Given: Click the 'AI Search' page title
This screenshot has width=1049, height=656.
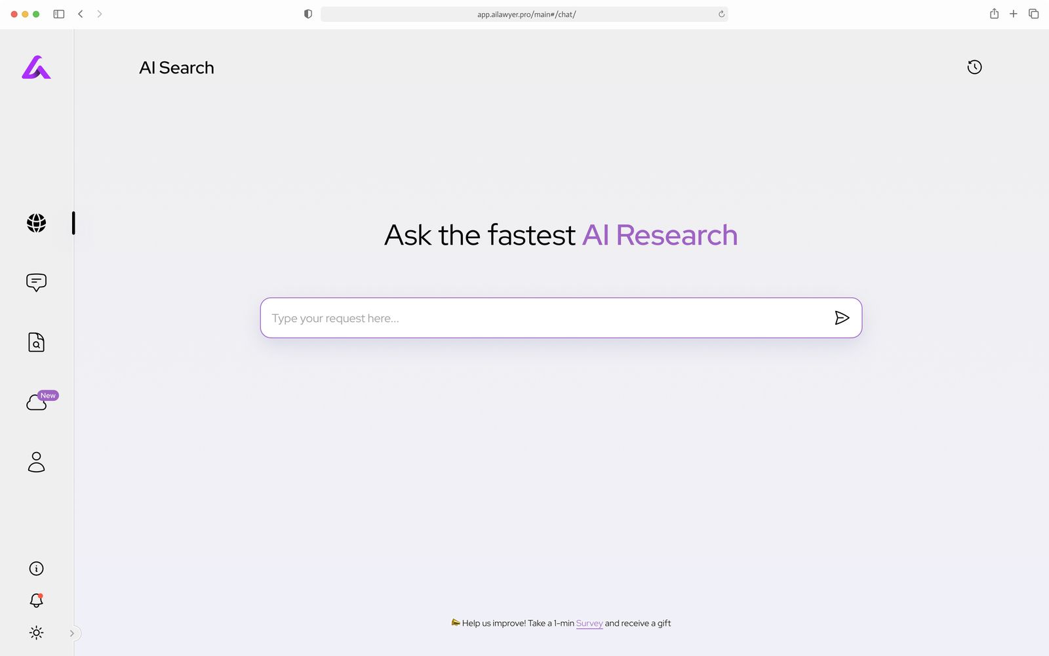Looking at the screenshot, I should [176, 68].
